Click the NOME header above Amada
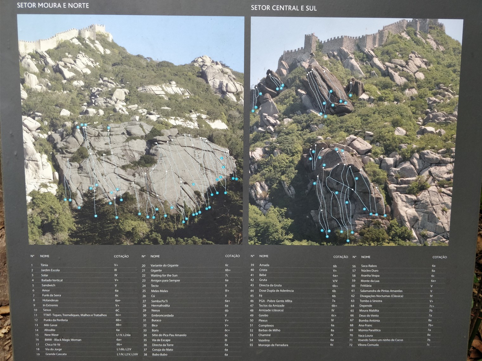 click(264, 256)
